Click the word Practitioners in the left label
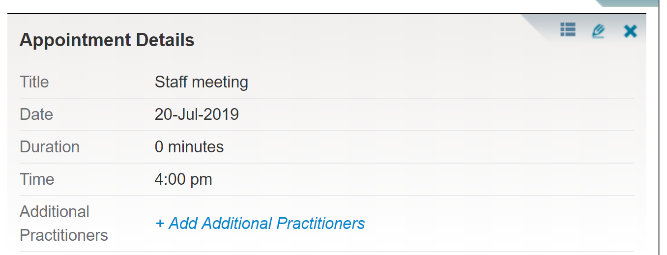Image resolution: width=667 pixels, height=255 pixels. 64,235
